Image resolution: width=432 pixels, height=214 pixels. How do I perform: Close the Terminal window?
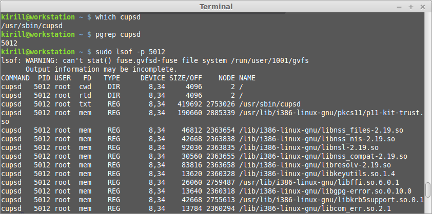click(x=423, y=7)
